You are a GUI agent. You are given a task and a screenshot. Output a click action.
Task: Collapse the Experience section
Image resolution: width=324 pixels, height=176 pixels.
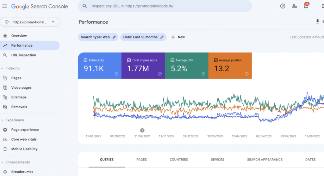[x=3, y=120]
